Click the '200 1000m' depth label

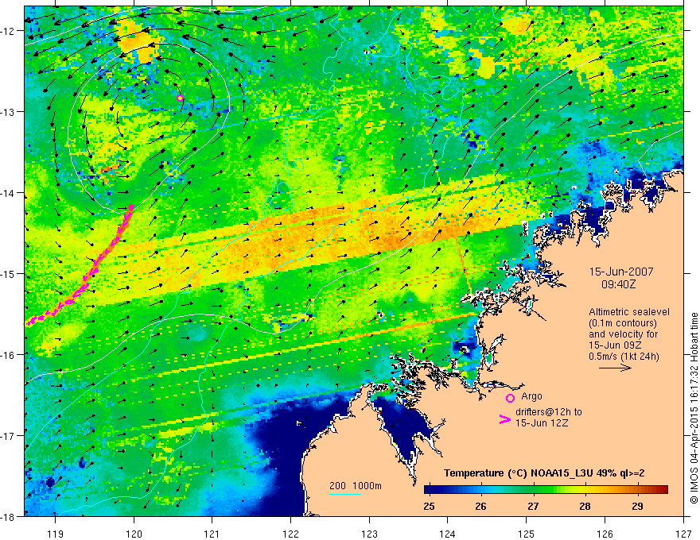click(356, 486)
